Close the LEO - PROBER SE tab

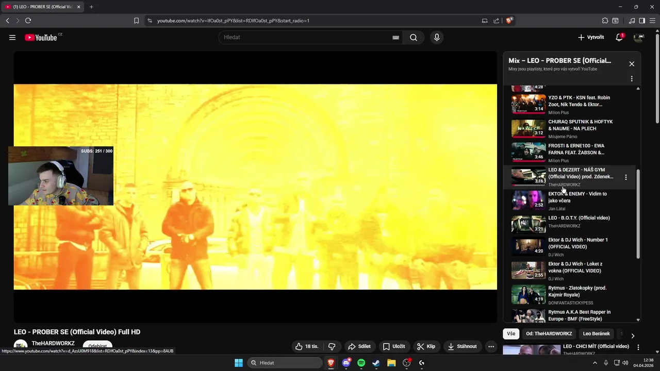(79, 7)
